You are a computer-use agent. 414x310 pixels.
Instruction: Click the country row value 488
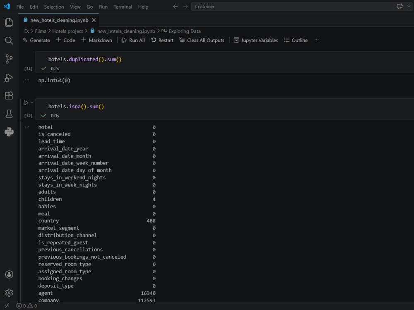tap(151, 221)
